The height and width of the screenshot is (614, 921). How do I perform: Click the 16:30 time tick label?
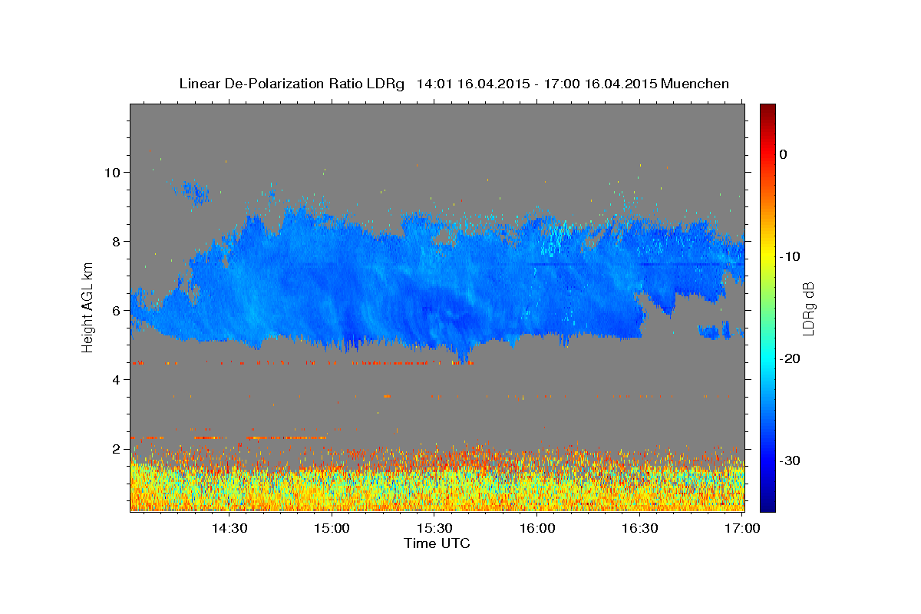[640, 528]
